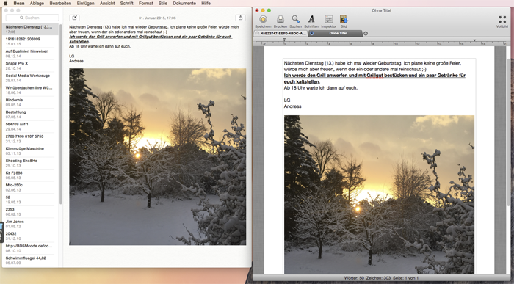This screenshot has width=514, height=284.
Task: Open the Apple menu
Action: tap(6, 3)
